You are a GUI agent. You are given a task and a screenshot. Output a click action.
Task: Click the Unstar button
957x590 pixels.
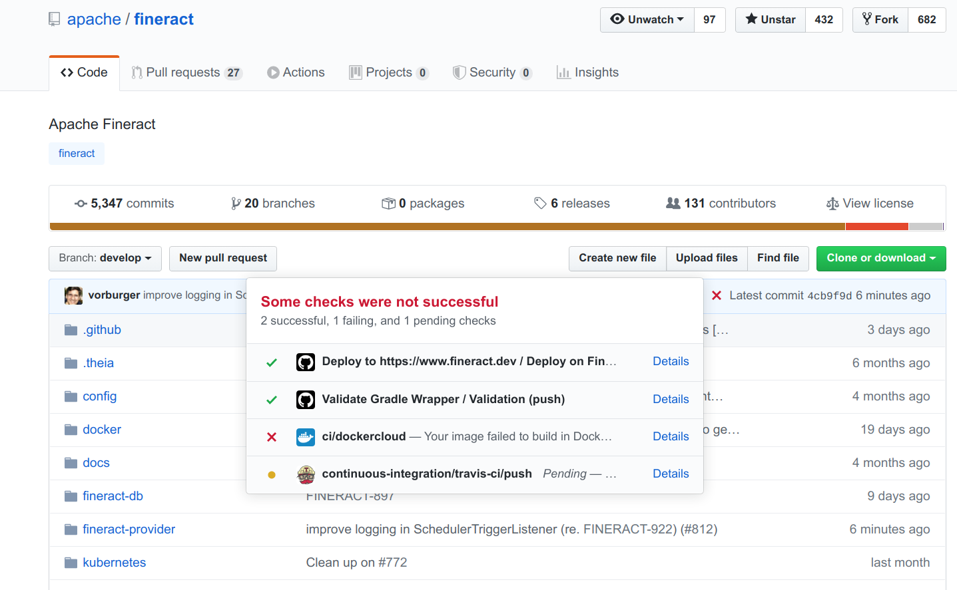pos(771,20)
